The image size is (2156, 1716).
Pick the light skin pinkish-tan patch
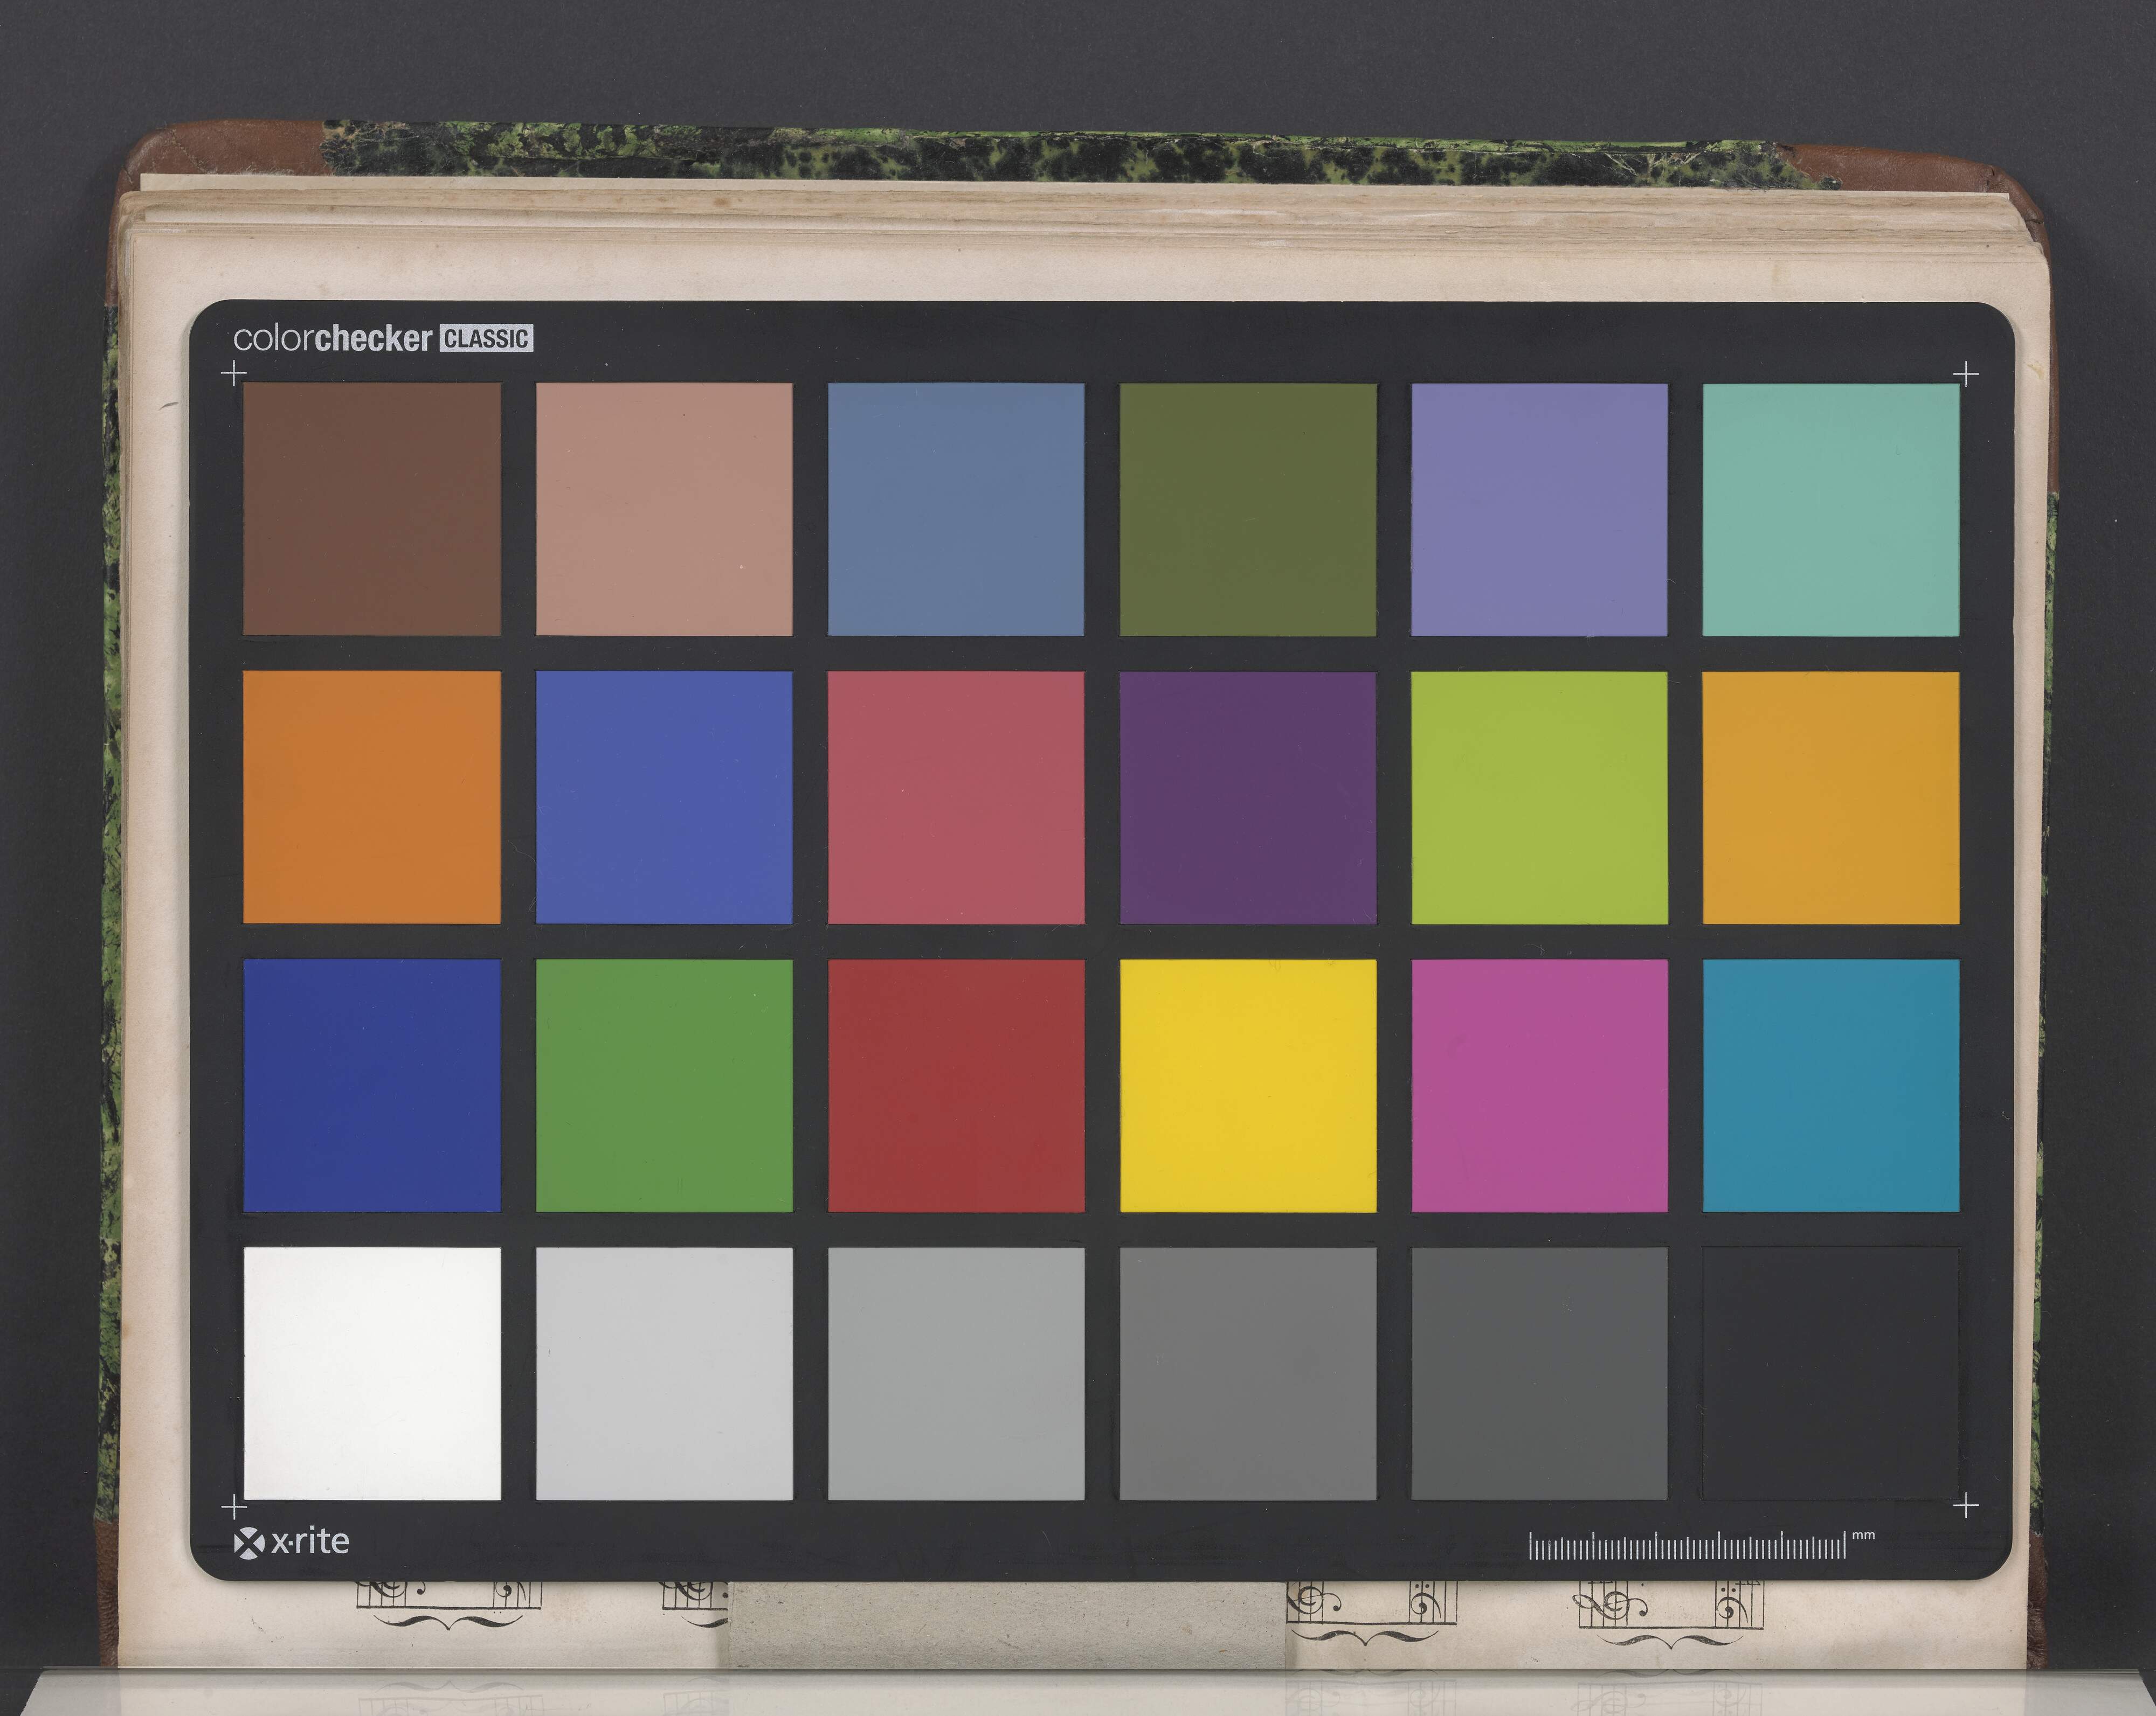click(664, 509)
